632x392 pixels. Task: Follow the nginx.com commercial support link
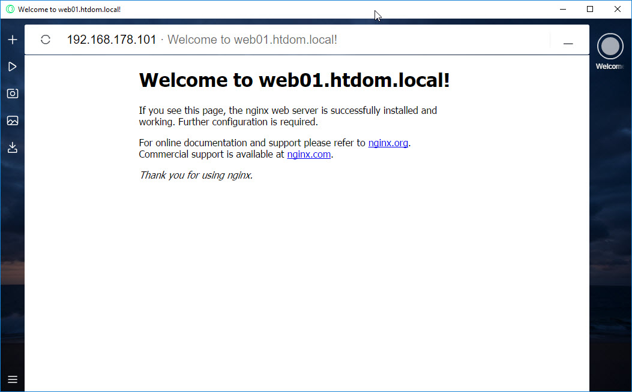pos(308,154)
